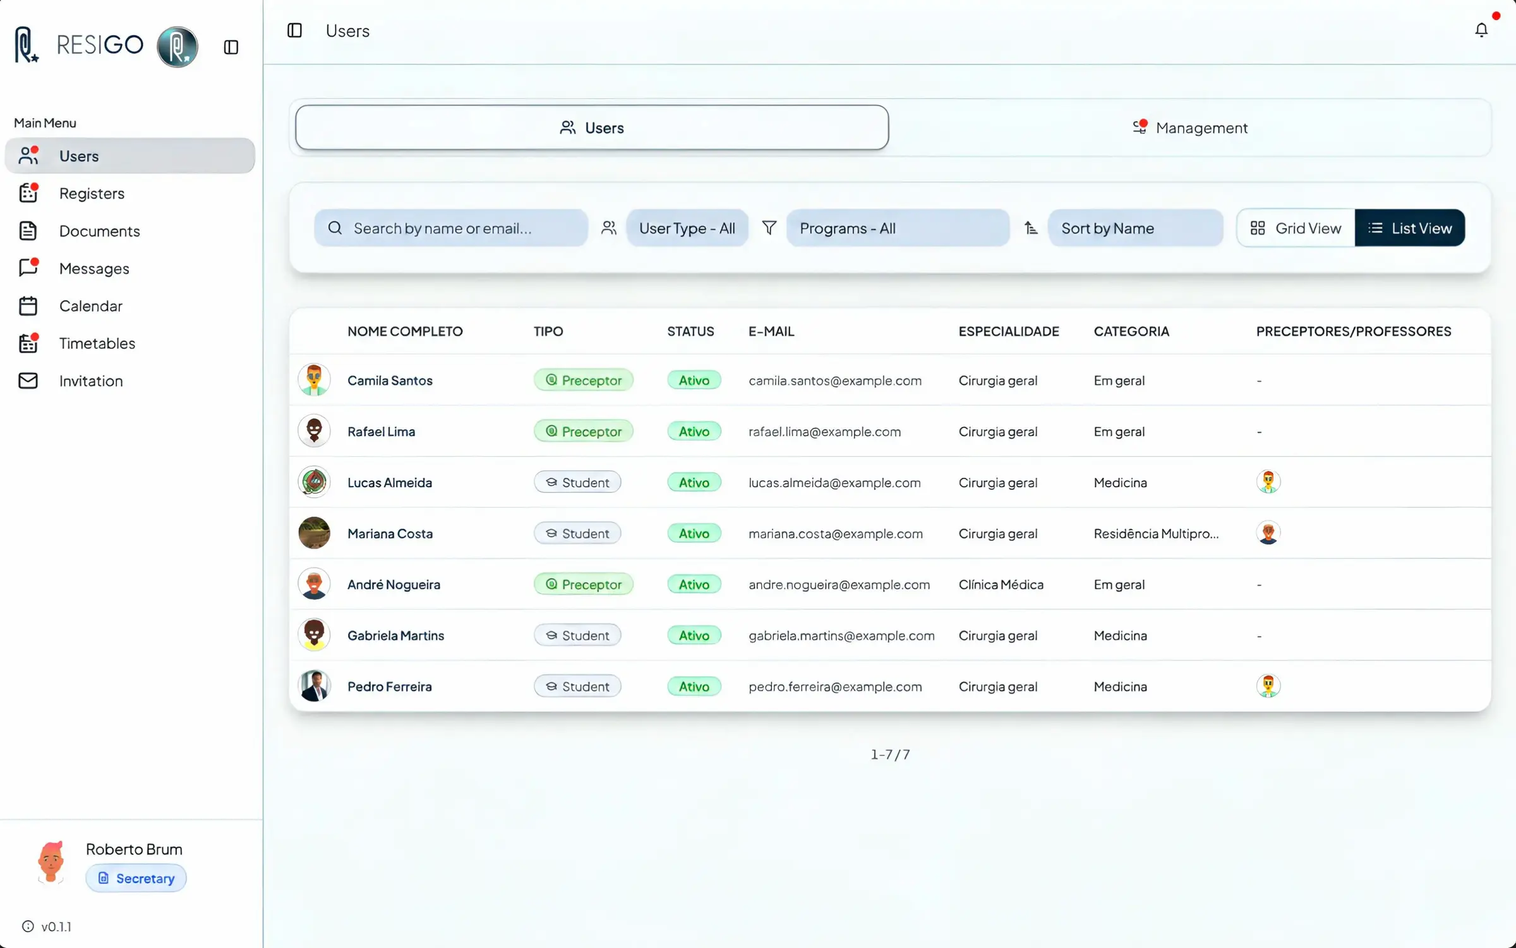The width and height of the screenshot is (1516, 948).
Task: Open Camila Santos user profile
Action: (390, 380)
